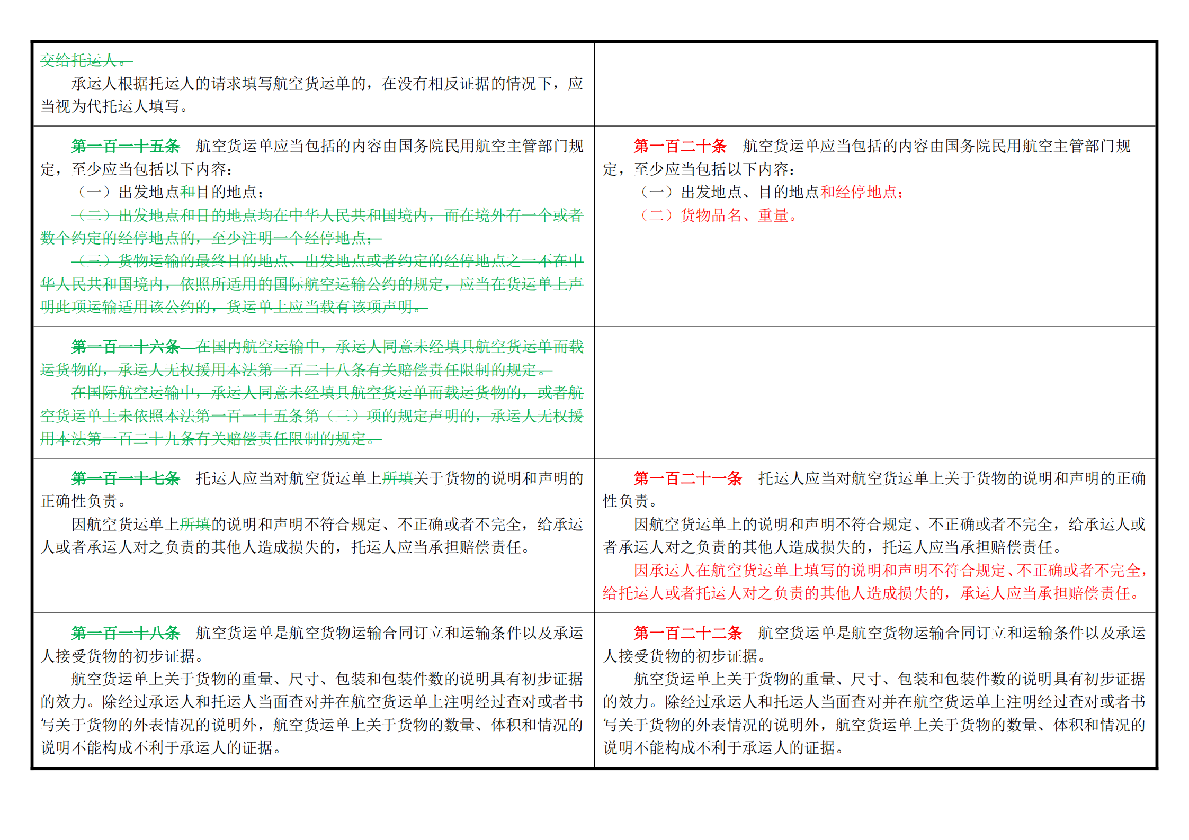Screen dimensions: 1189x840
Task: Click the struck-through item （二）出发地点和目的地点均在
Action: [x=312, y=227]
